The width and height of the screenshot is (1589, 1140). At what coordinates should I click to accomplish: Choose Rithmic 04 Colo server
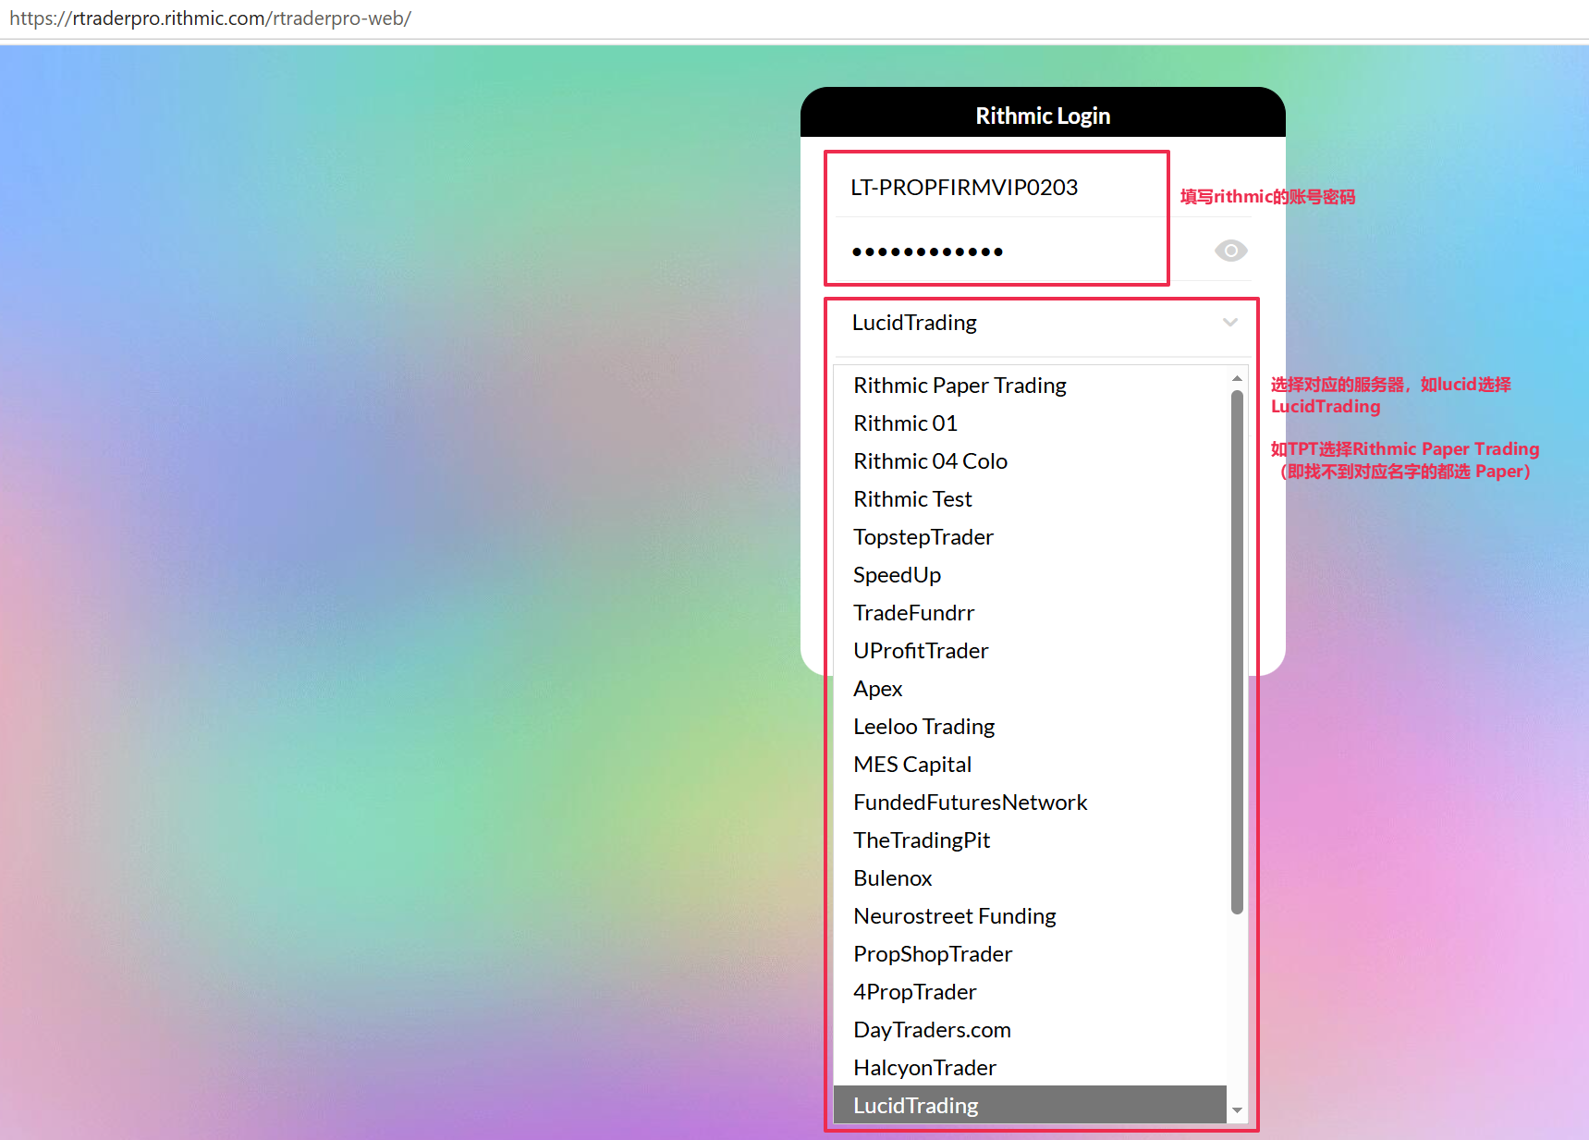tap(1030, 461)
